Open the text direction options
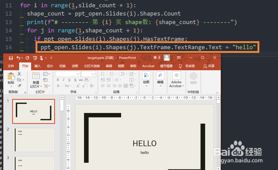Image resolution: width=278 pixels, height=170 pixels. 132,74
